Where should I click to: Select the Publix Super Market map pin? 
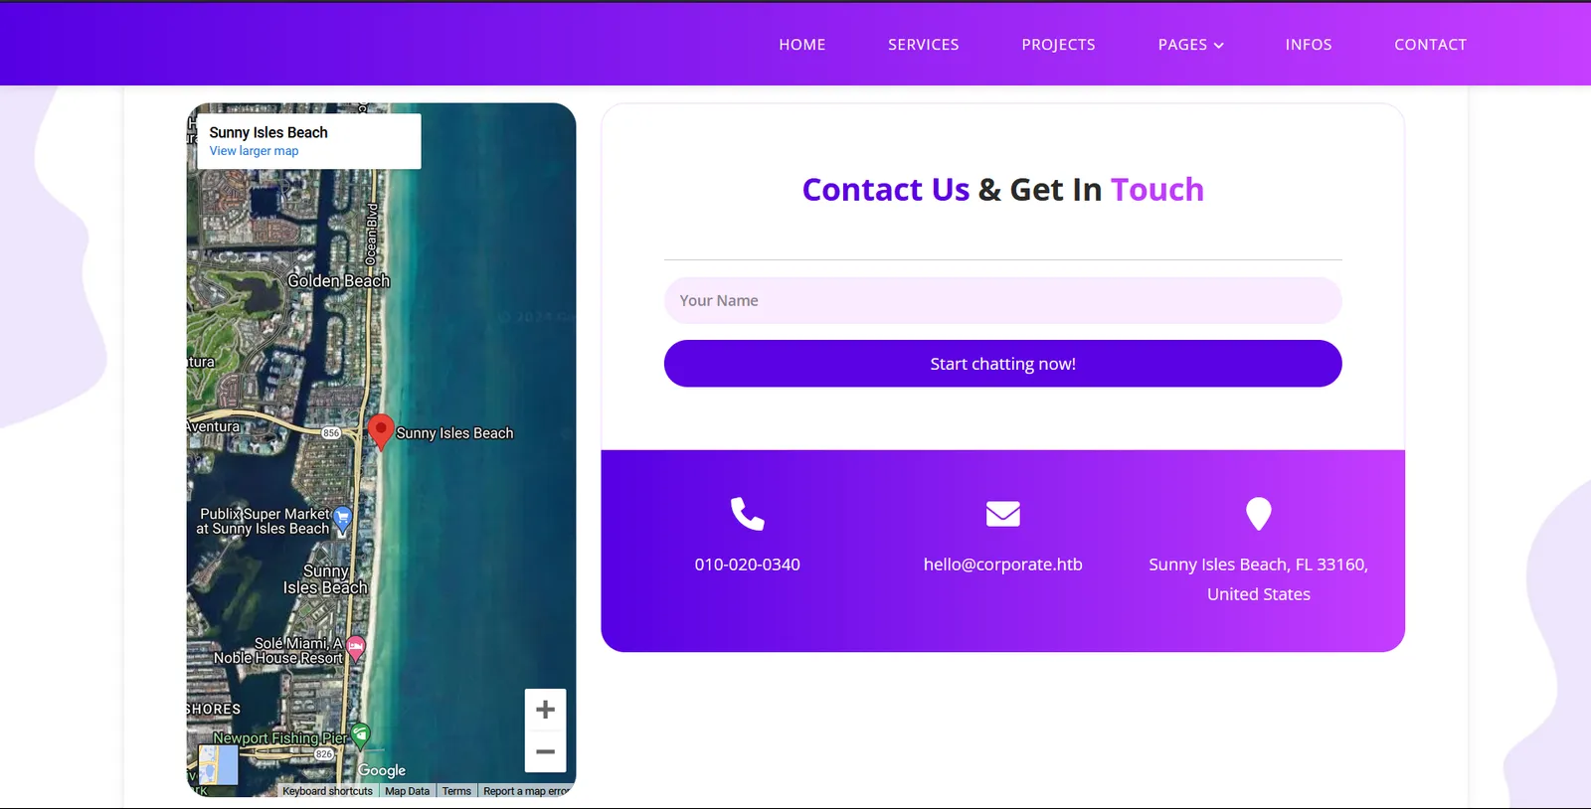click(x=342, y=519)
